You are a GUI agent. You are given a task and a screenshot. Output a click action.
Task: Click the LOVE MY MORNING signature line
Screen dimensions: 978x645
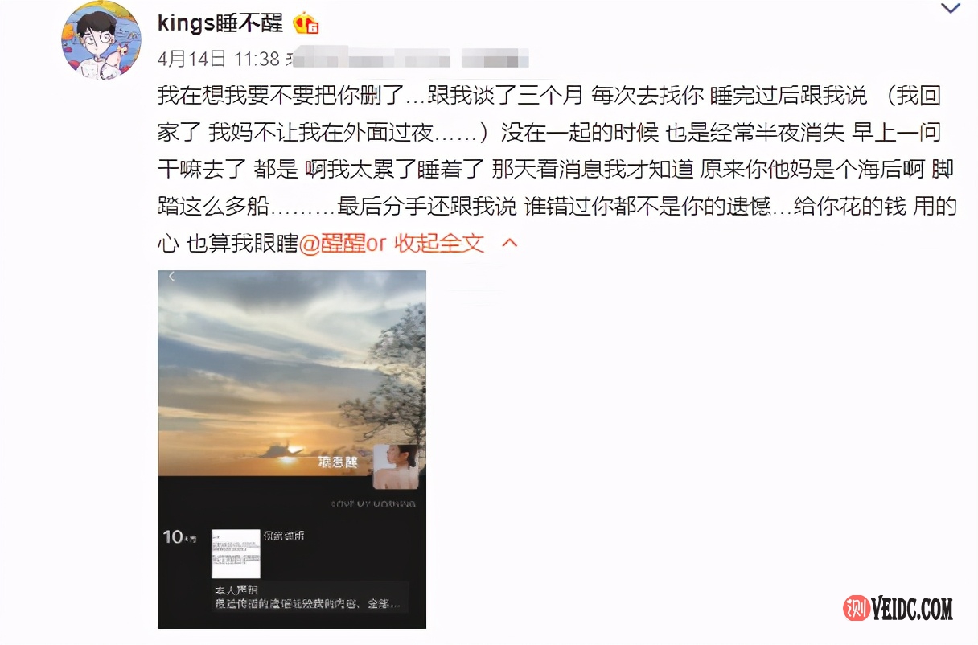pyautogui.click(x=374, y=503)
